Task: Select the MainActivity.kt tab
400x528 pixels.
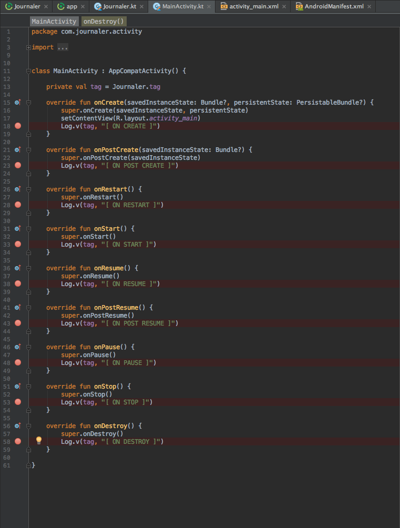Action: [183, 6]
